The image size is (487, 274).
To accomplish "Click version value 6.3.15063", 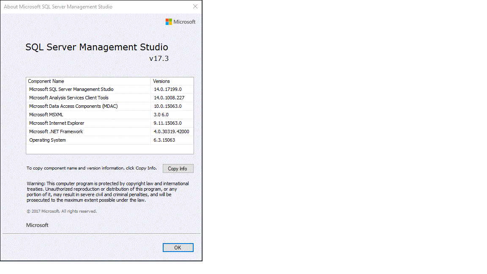I will (x=164, y=140).
